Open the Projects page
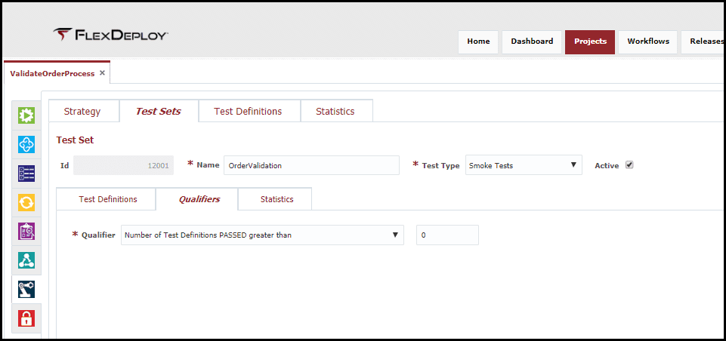The height and width of the screenshot is (341, 726). 590,41
